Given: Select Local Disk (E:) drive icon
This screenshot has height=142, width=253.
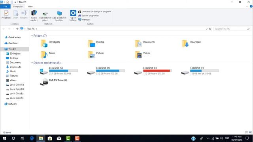Looking at the screenshot, I should coord(138,73).
